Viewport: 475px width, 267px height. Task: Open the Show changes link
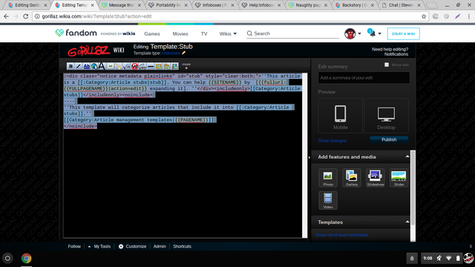[x=332, y=140]
